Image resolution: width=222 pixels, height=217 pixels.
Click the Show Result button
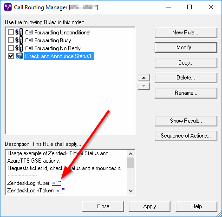[186, 121]
